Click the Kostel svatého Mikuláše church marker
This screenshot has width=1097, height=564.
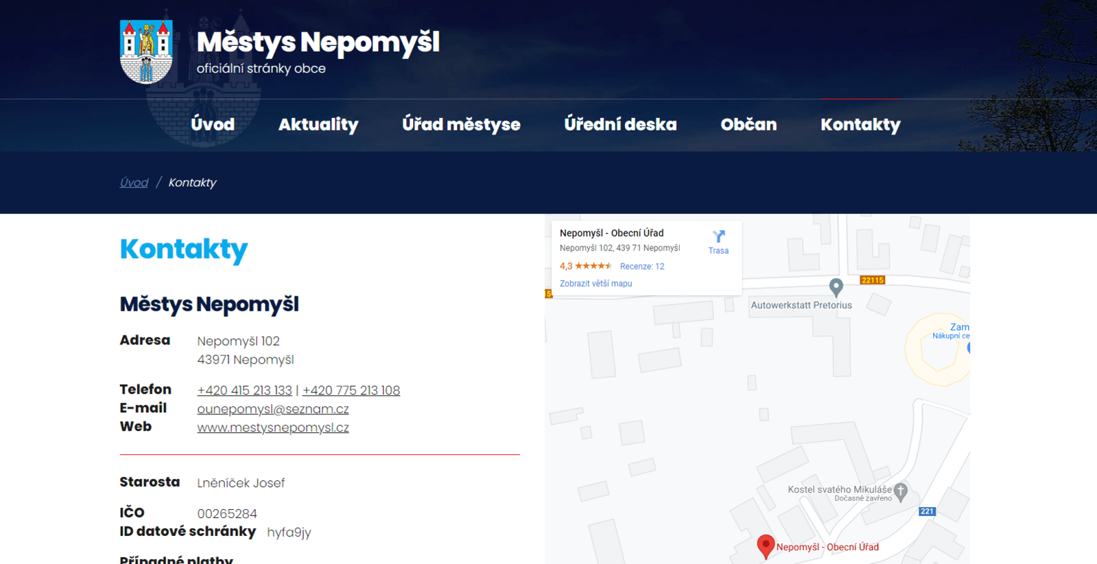(901, 491)
